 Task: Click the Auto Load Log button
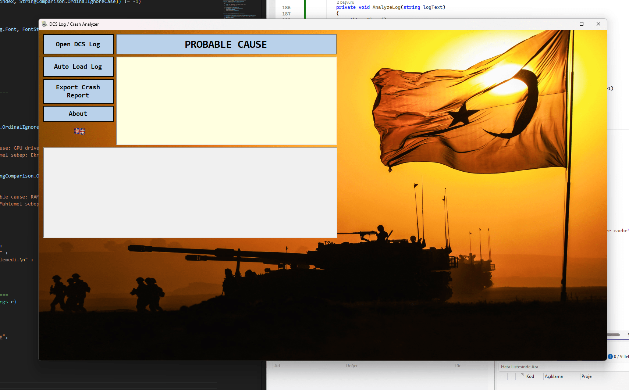click(78, 67)
